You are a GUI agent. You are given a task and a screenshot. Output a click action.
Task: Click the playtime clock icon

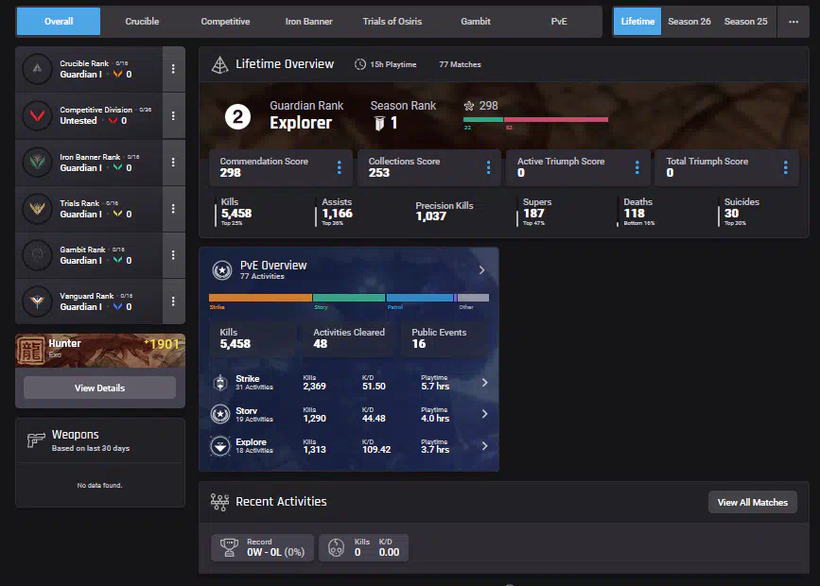click(359, 64)
